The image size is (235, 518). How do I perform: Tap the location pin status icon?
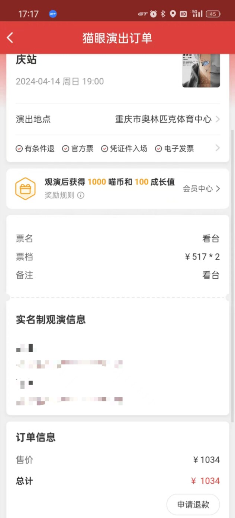tap(173, 14)
